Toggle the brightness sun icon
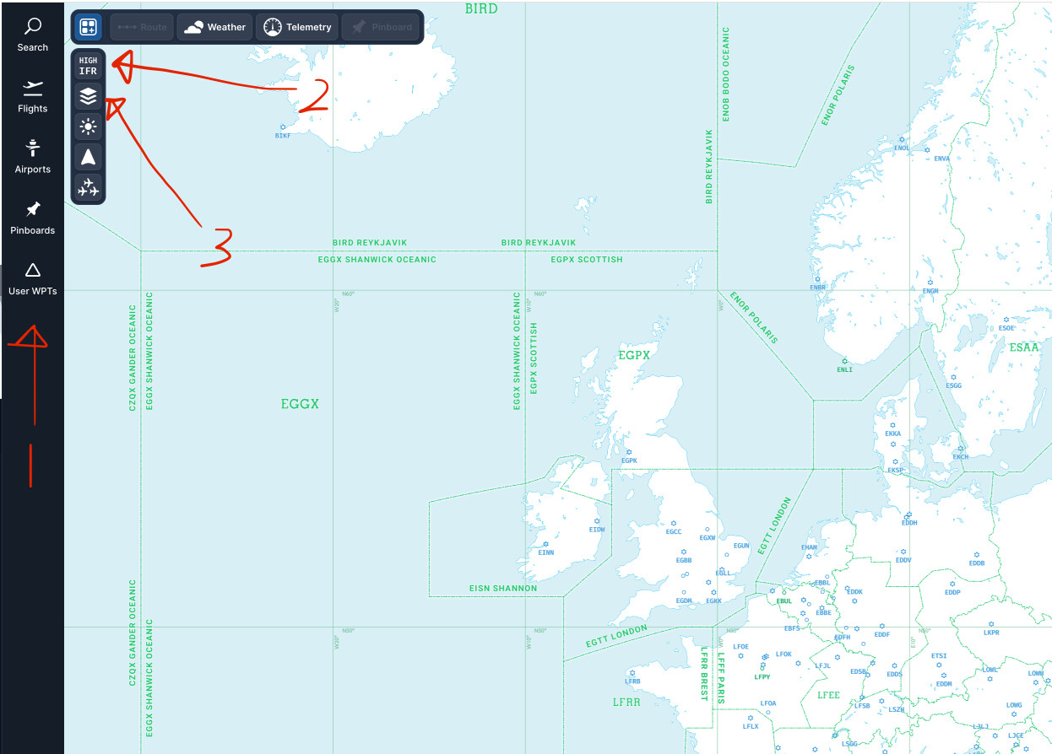 pyautogui.click(x=89, y=127)
